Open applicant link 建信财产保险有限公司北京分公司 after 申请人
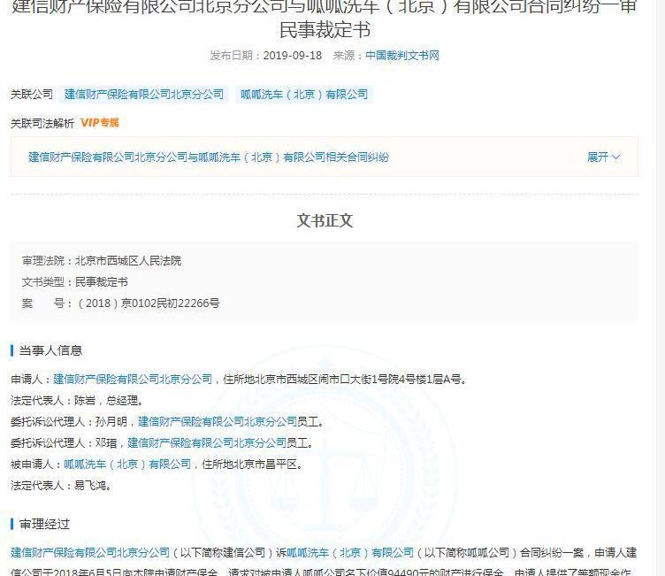Viewport: 665px width, 576px height. [133, 379]
